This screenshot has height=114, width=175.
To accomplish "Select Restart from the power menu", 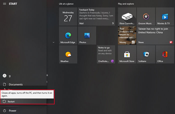I will click(23, 102).
